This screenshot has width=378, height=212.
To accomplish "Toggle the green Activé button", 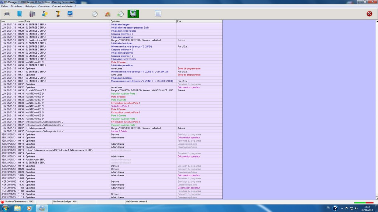I will pos(133,14).
